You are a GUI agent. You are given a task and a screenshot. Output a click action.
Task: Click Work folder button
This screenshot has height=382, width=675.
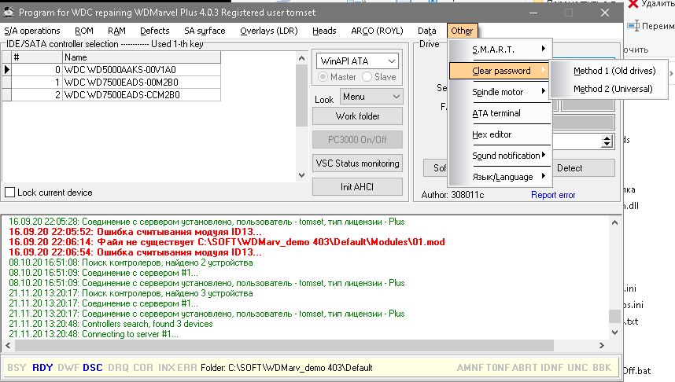357,116
